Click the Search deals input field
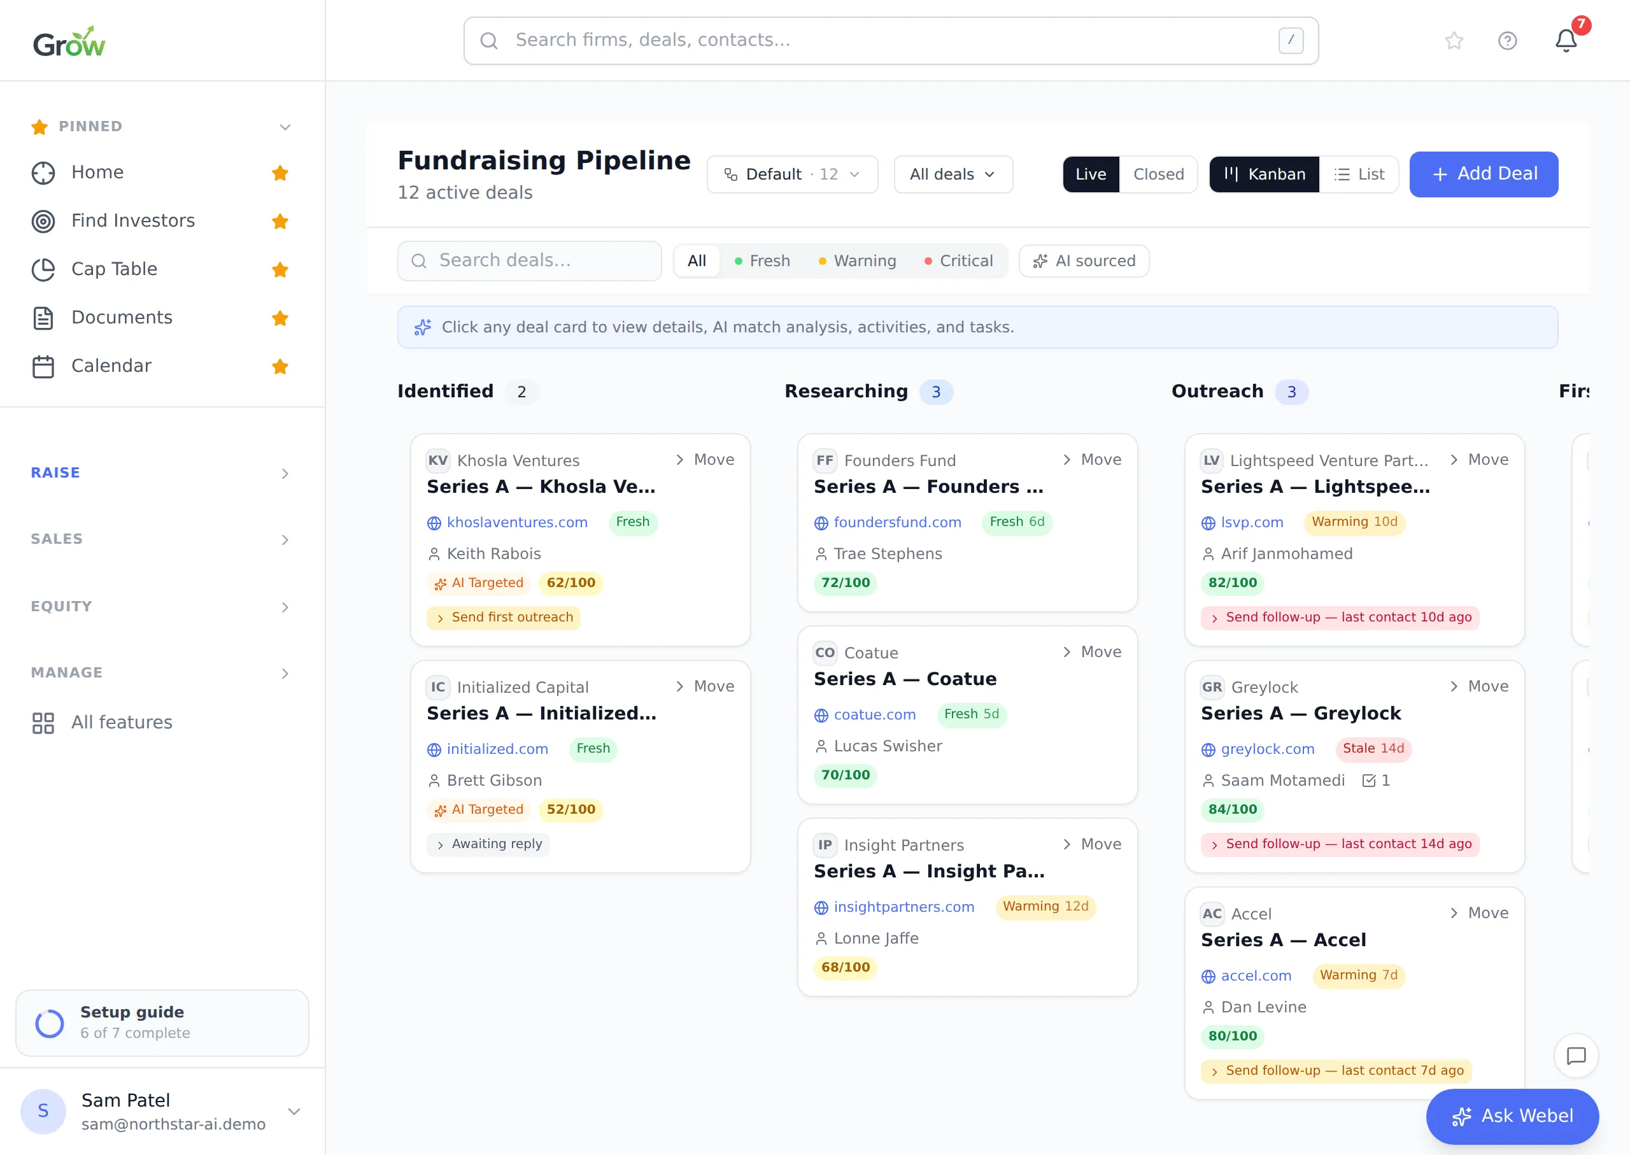 [529, 261]
